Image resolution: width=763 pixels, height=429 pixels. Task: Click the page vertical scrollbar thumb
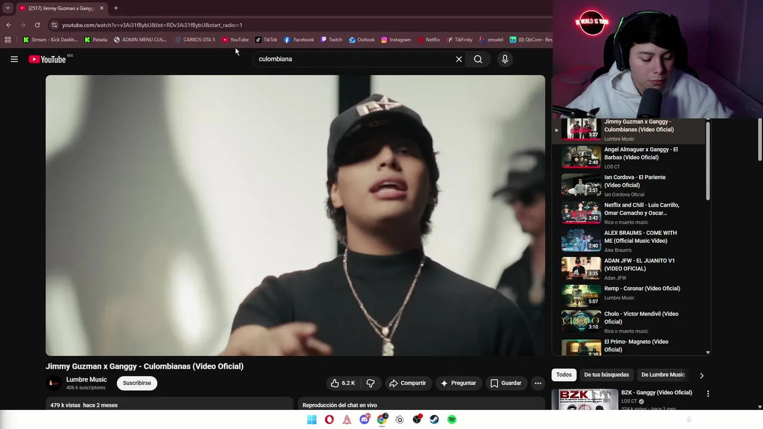(760, 139)
